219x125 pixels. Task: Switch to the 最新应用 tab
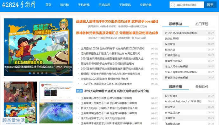pos(176,87)
